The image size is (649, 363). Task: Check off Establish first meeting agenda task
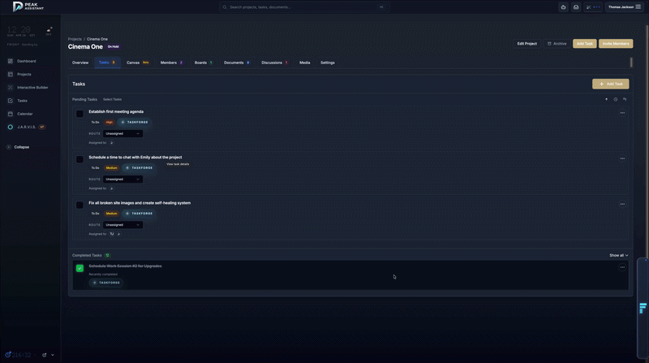click(x=80, y=114)
